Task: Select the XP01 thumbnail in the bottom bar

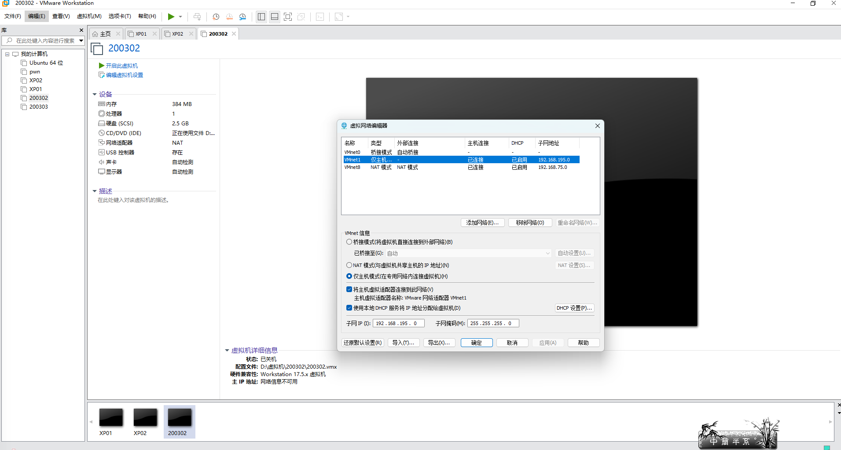Action: (x=111, y=422)
